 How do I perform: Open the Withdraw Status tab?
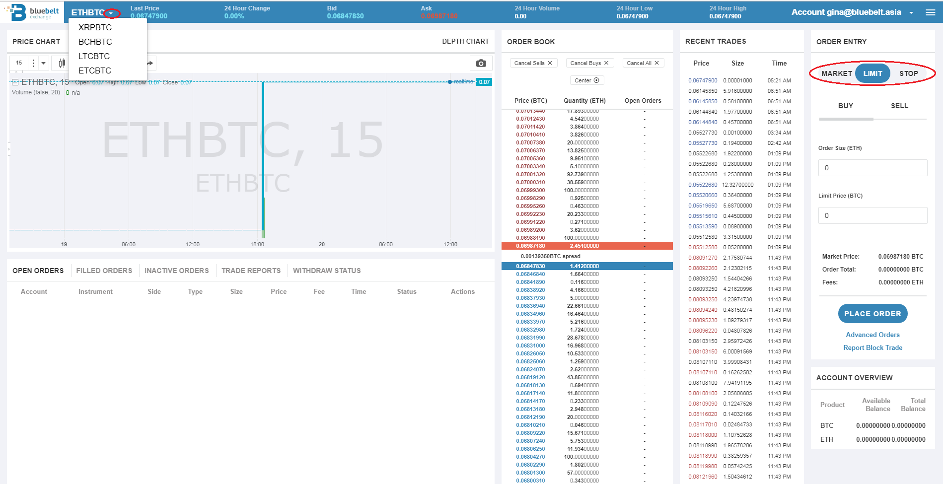pyautogui.click(x=327, y=271)
